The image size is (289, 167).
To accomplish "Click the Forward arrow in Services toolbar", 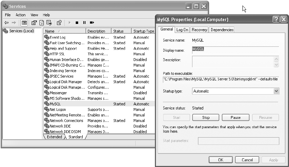I will click(x=14, y=23).
